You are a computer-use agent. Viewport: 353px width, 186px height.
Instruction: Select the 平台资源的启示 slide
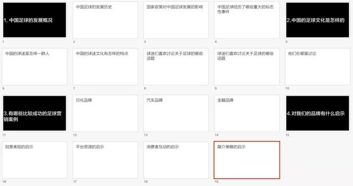click(105, 160)
